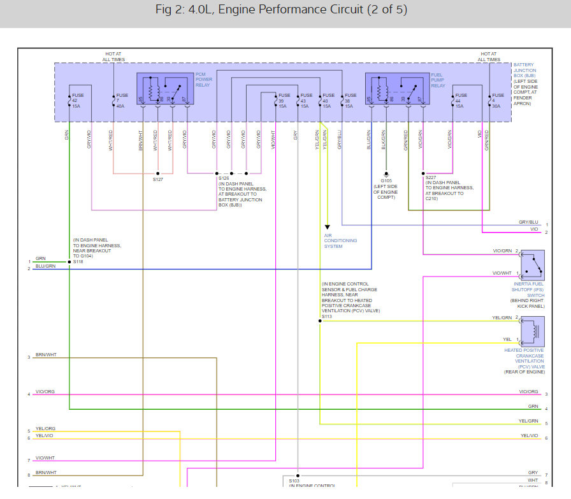Image resolution: width=571 pixels, height=499 pixels.
Task: Select Fuse 4 30A symbol
Action: [489, 101]
